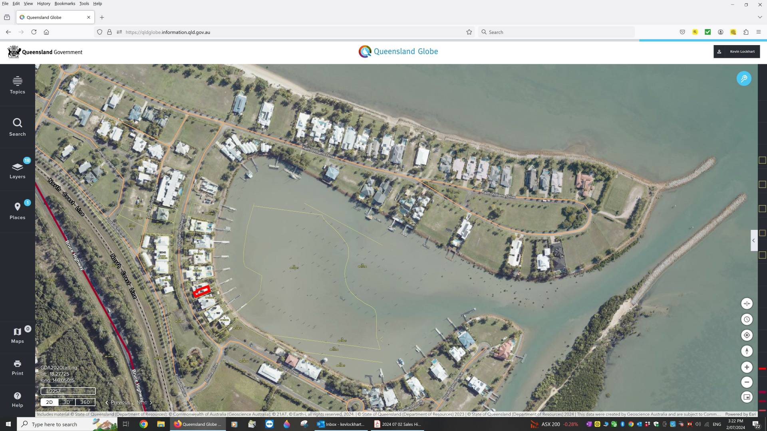767x431 pixels.
Task: Open the tools wrench button
Action: click(743, 79)
